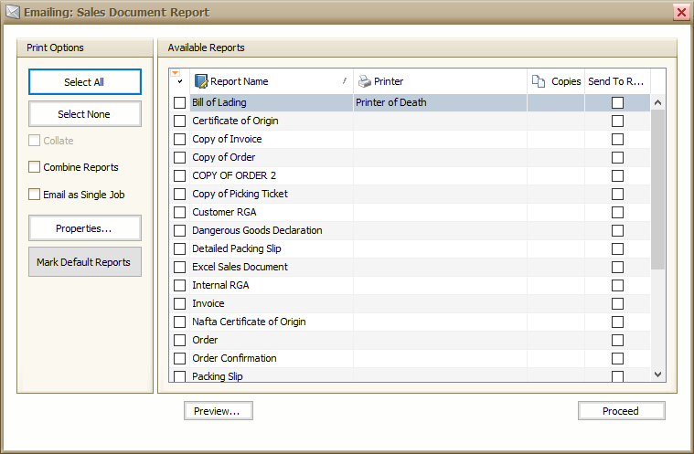Toggle the Combine Reports checkbox
This screenshot has width=694, height=454.
point(35,167)
